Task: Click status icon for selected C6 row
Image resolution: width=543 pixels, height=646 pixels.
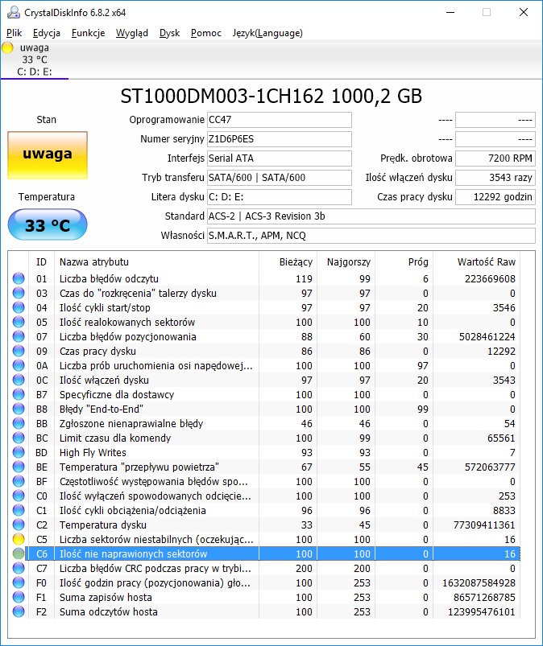Action: 19,553
